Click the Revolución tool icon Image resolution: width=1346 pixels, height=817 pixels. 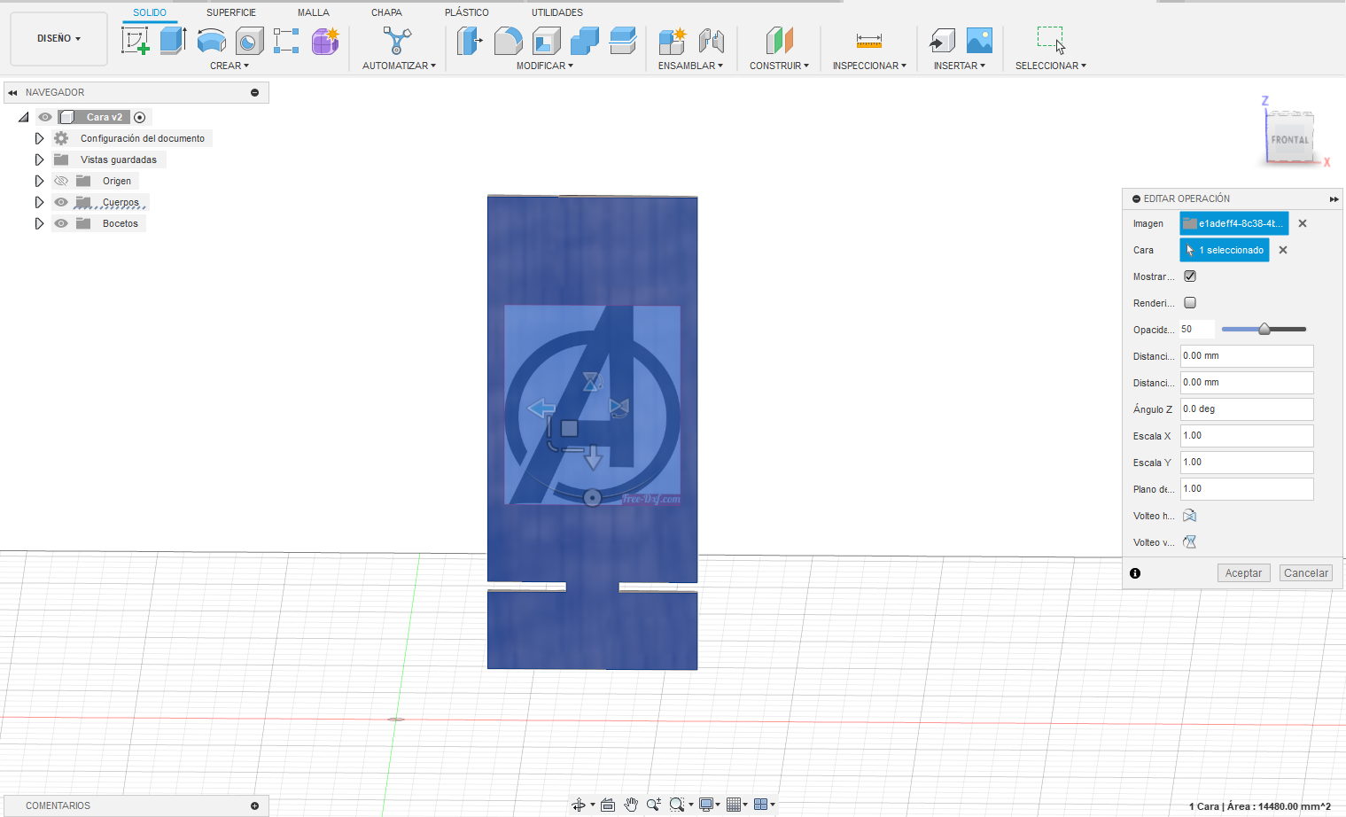[211, 41]
